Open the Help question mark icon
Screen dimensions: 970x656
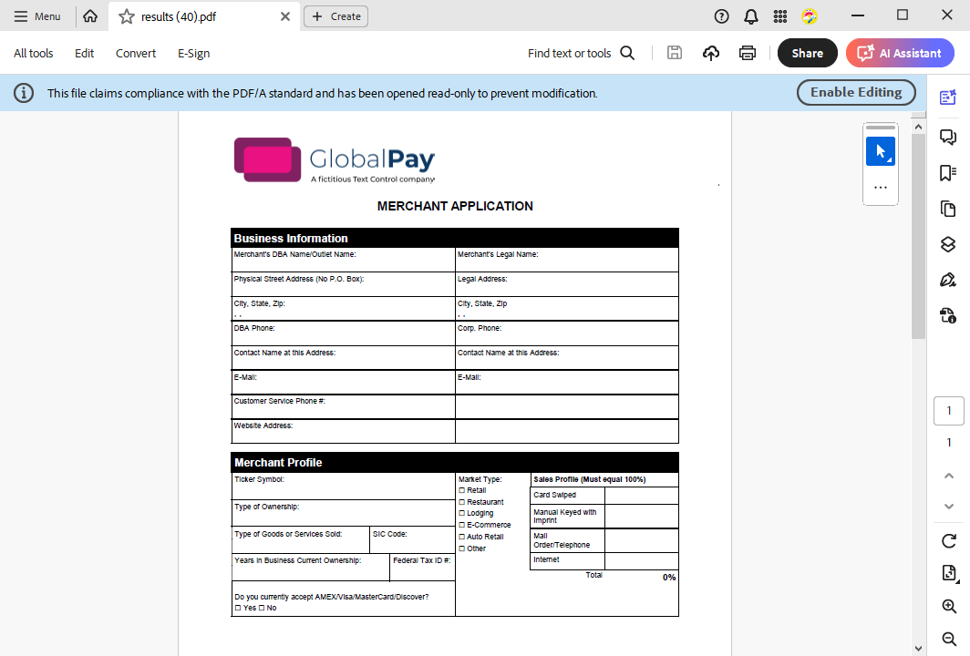(x=721, y=16)
